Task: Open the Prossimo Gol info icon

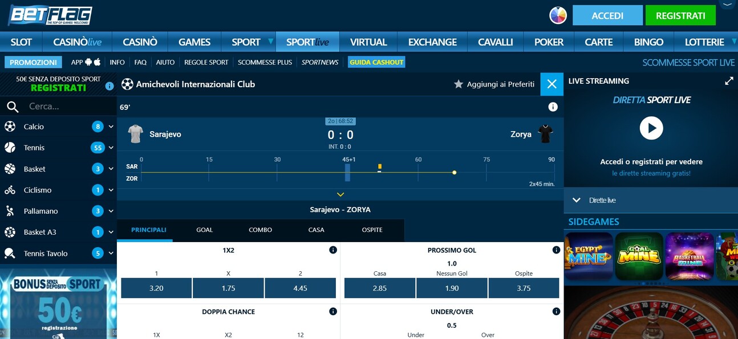Action: click(x=556, y=250)
